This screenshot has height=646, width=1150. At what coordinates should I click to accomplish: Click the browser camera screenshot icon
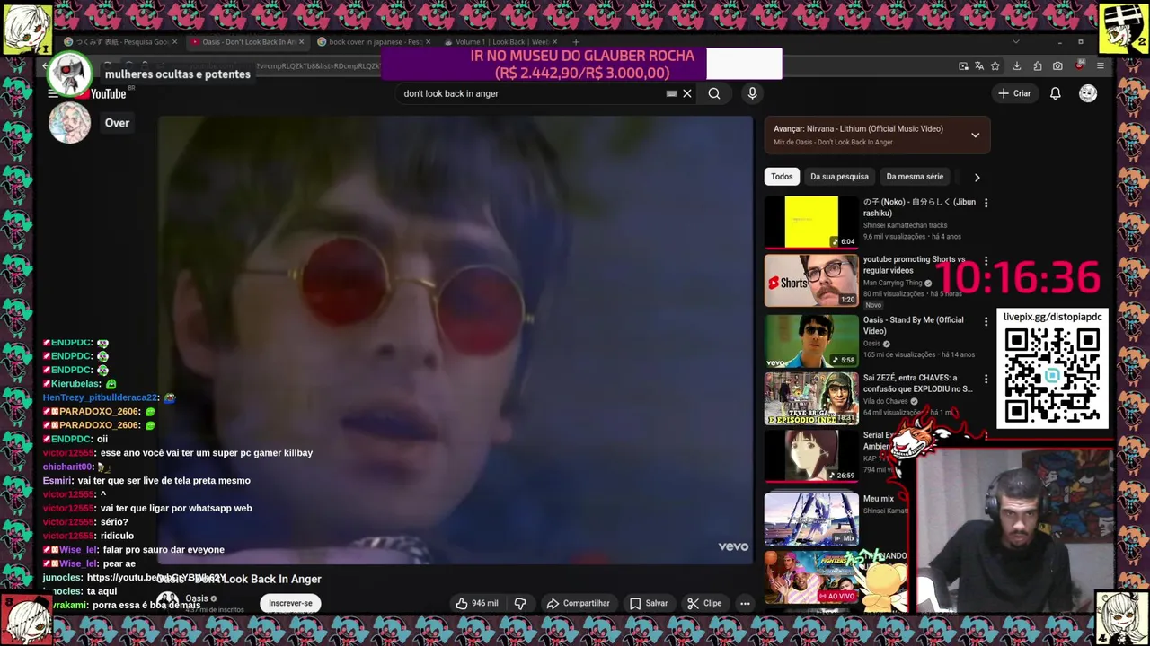pyautogui.click(x=1057, y=65)
